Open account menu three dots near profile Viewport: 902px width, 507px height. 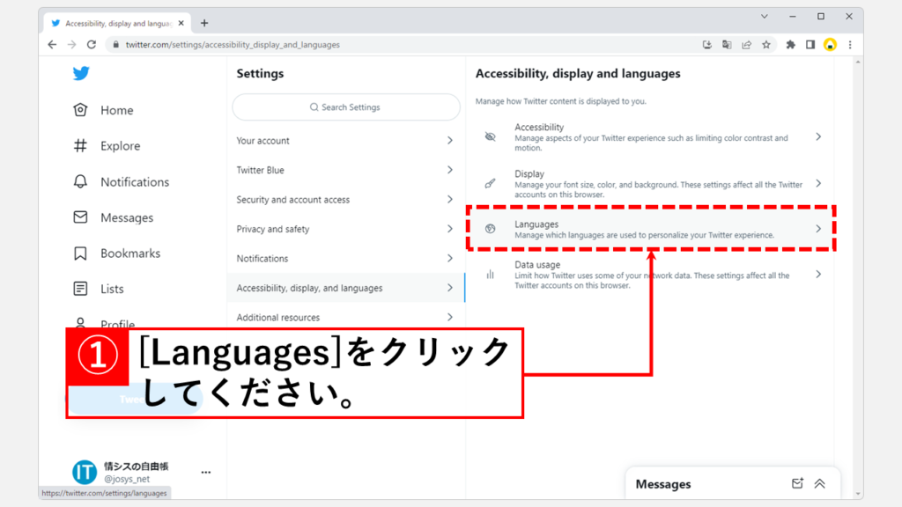[205, 473]
